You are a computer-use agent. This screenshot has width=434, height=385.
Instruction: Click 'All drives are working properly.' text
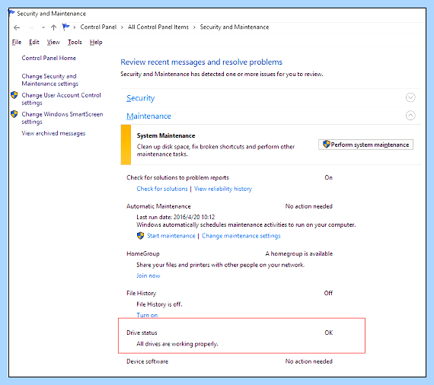click(x=177, y=344)
